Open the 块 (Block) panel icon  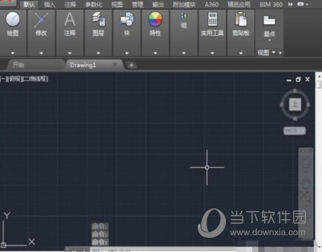pos(127,19)
